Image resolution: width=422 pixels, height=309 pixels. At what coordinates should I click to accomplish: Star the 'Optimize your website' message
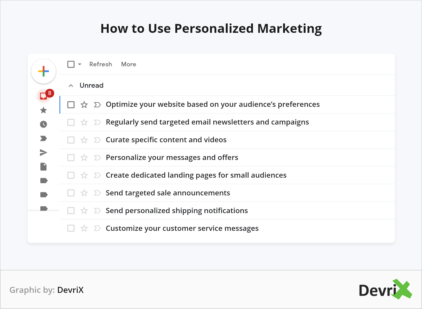pyautogui.click(x=84, y=105)
